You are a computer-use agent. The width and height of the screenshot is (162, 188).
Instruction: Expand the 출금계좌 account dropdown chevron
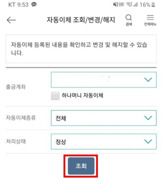tap(148, 80)
